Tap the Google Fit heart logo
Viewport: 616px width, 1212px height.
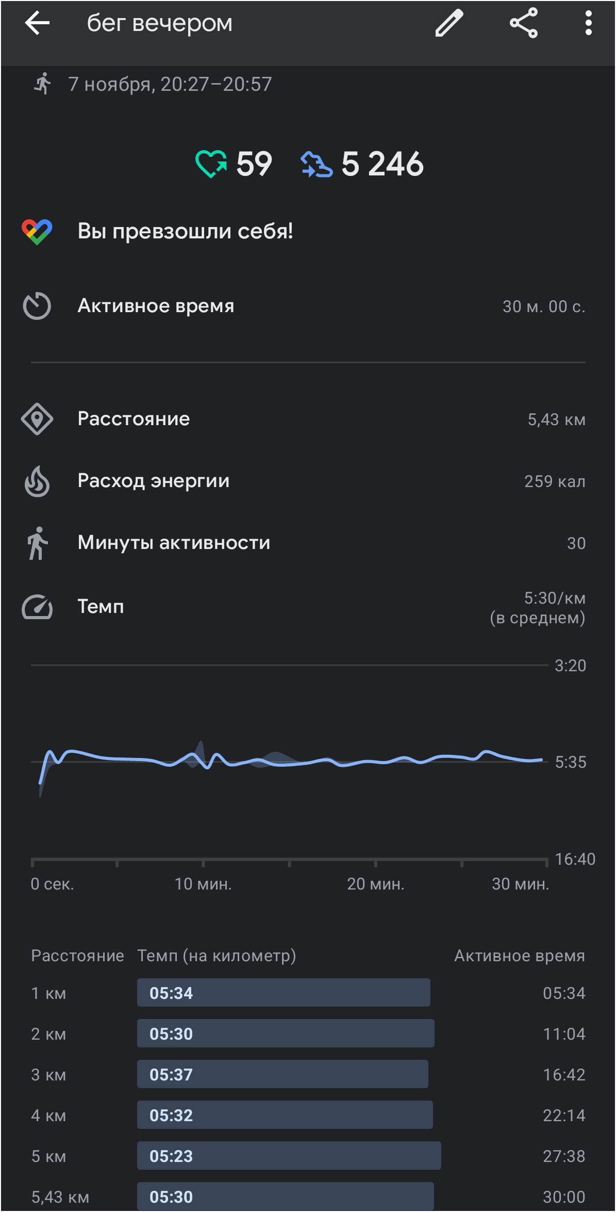[37, 232]
